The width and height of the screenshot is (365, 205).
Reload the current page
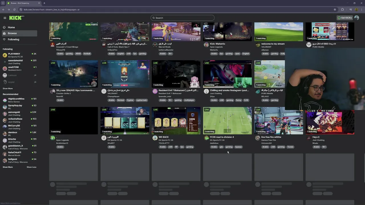tap(14, 9)
